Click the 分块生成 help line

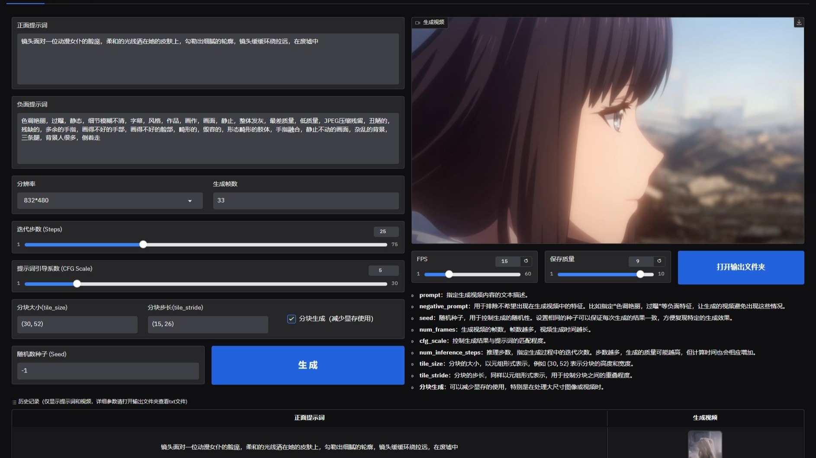(512, 387)
